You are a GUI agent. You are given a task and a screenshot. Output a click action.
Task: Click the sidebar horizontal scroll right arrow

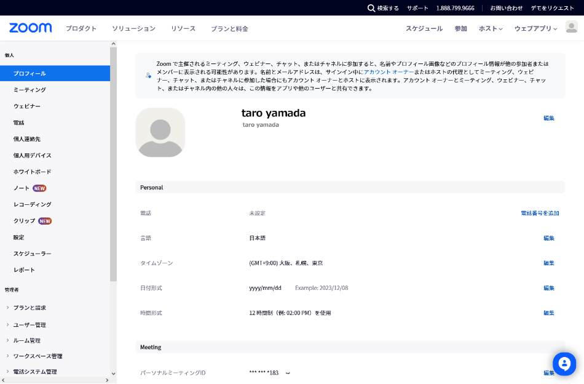point(107,380)
